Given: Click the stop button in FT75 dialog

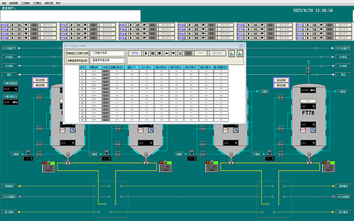Looking at the screenshot, I should (x=159, y=53).
